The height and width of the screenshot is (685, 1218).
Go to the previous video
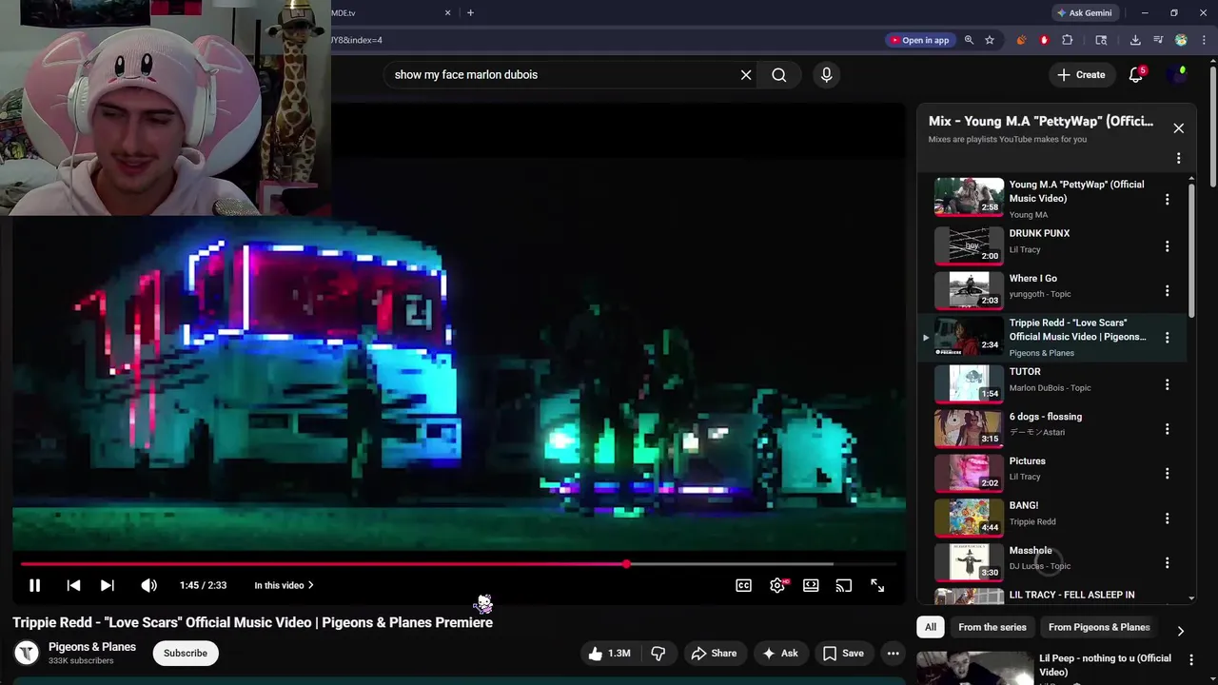73,585
